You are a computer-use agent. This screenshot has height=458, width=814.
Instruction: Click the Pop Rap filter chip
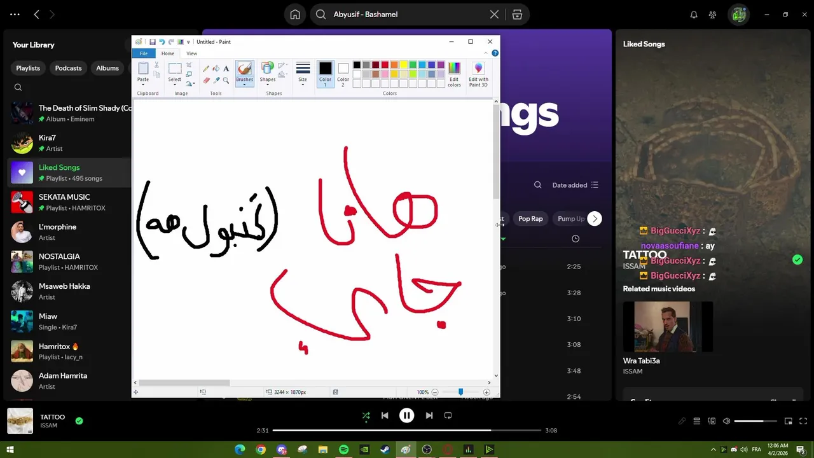[530, 219]
